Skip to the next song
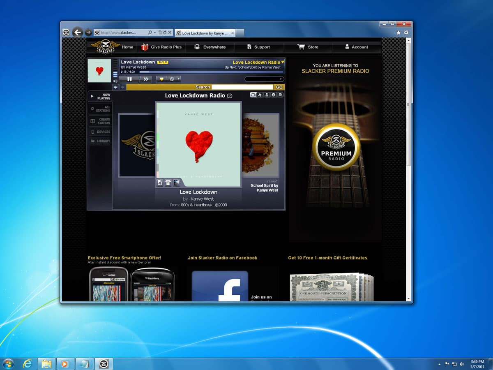 (x=145, y=79)
